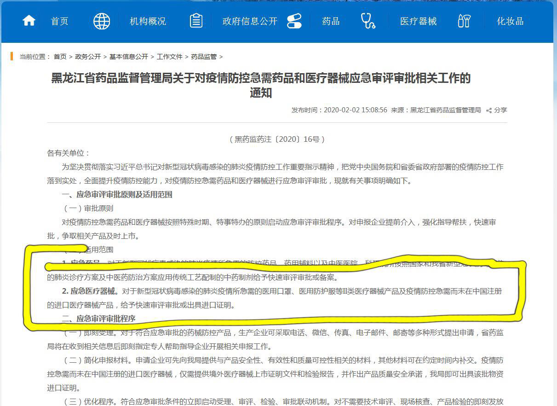Click the clipboard icon beside 政府信息公开
557x406 pixels.
click(196, 21)
